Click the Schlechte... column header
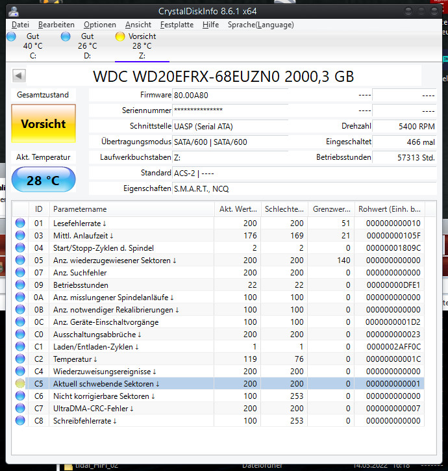448x471 pixels. [x=284, y=209]
